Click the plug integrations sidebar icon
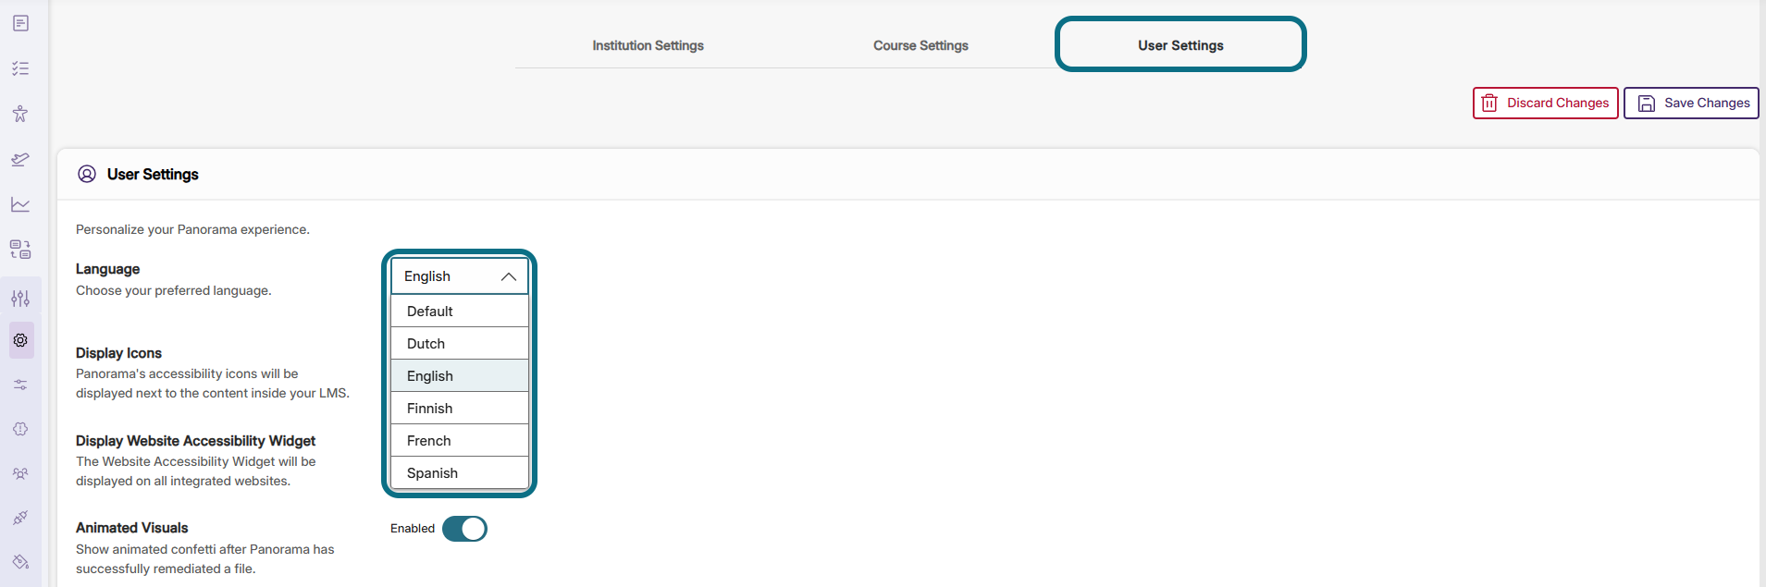1766x587 pixels. pyautogui.click(x=20, y=518)
